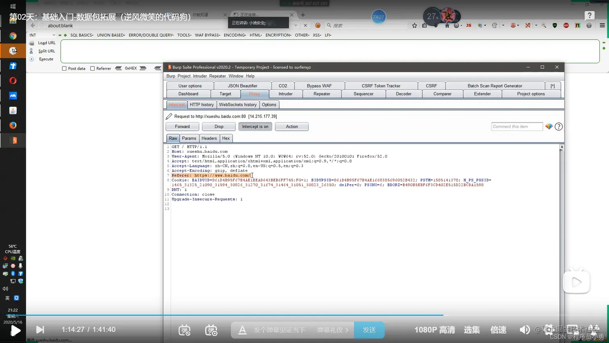Expand the UNION BASED menu
This screenshot has width=609, height=343.
tap(111, 35)
